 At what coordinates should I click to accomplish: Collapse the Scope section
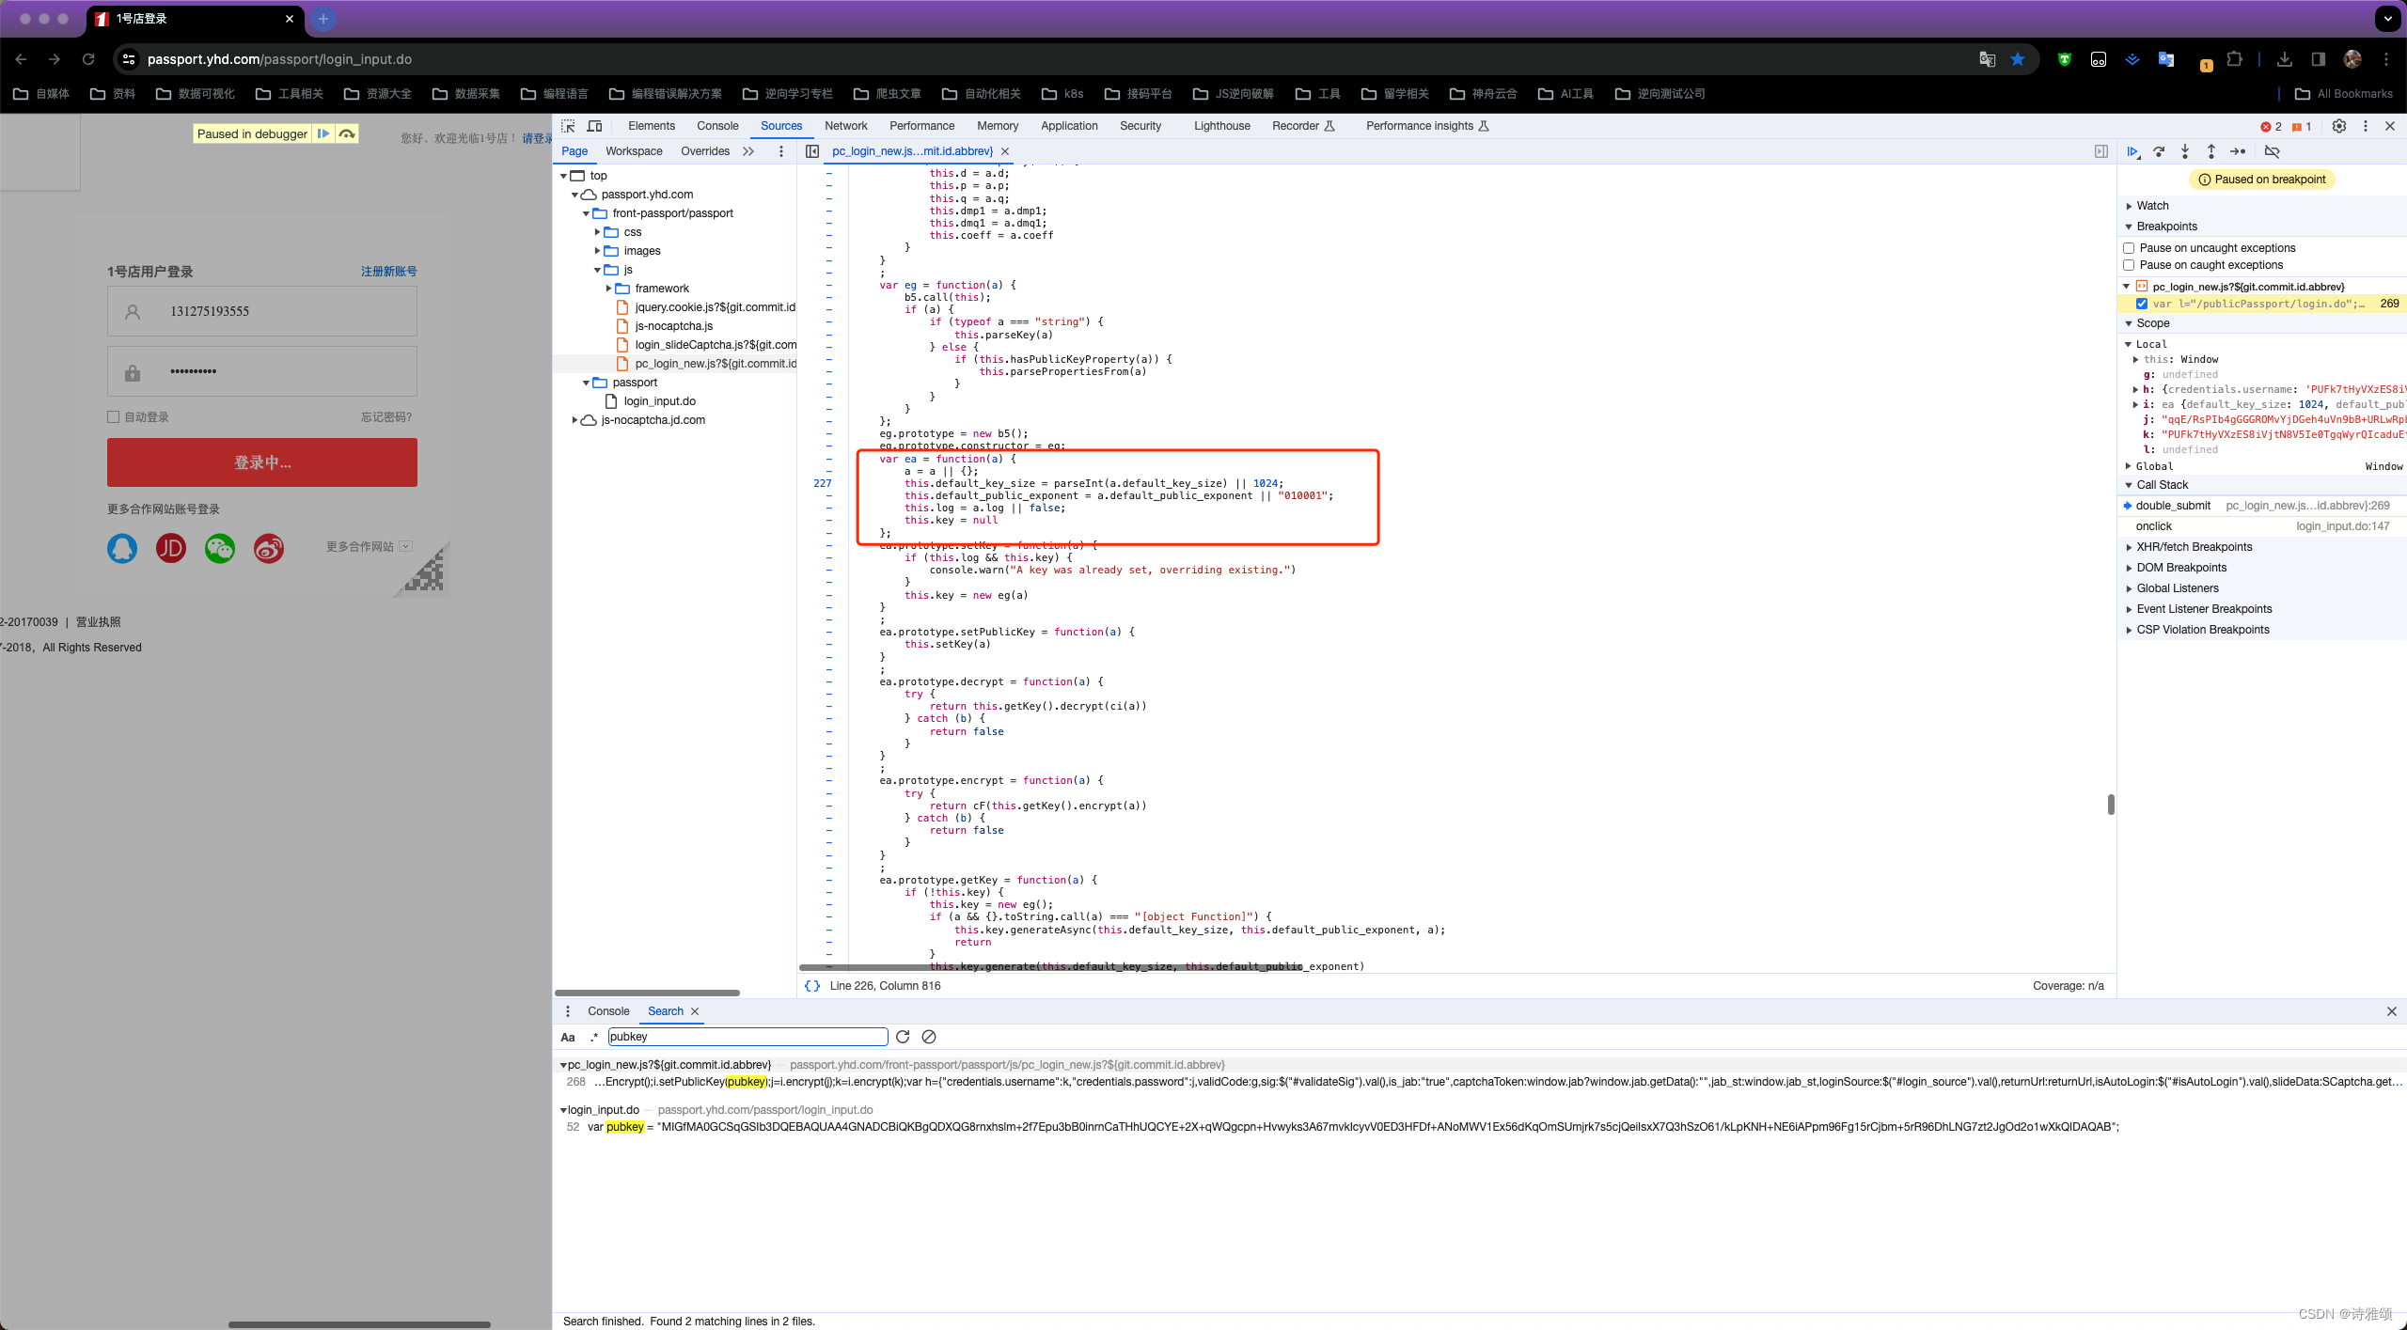[2129, 323]
